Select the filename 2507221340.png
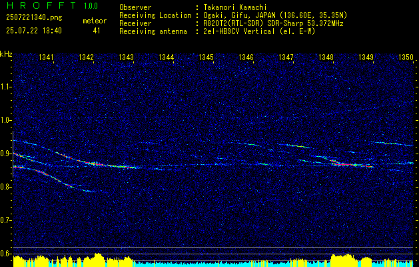This screenshot has width=419, height=267. pos(34,18)
